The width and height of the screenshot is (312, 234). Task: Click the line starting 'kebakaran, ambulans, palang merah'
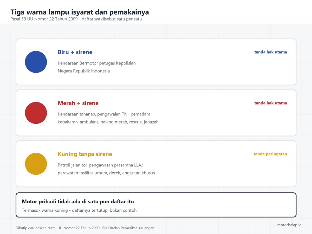[108, 122]
